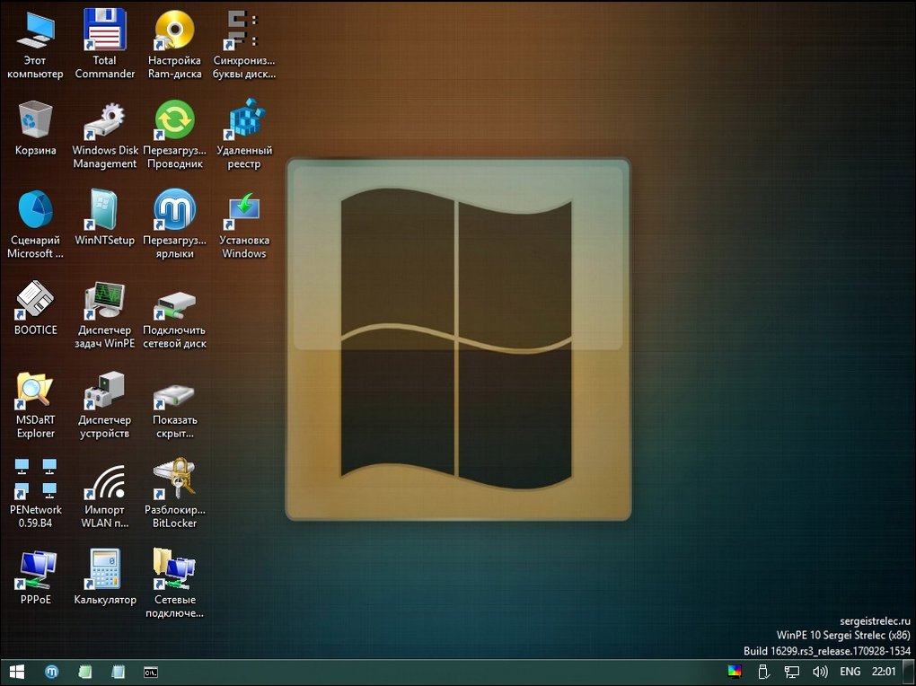Launch the Total Commander shortcut

(x=104, y=44)
